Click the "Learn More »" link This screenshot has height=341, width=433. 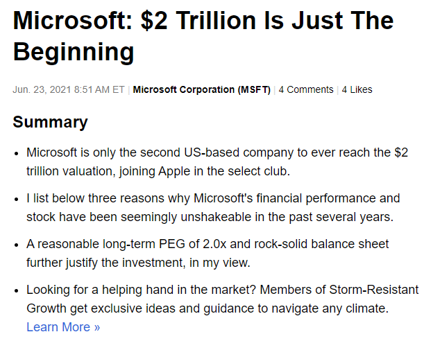tap(63, 326)
